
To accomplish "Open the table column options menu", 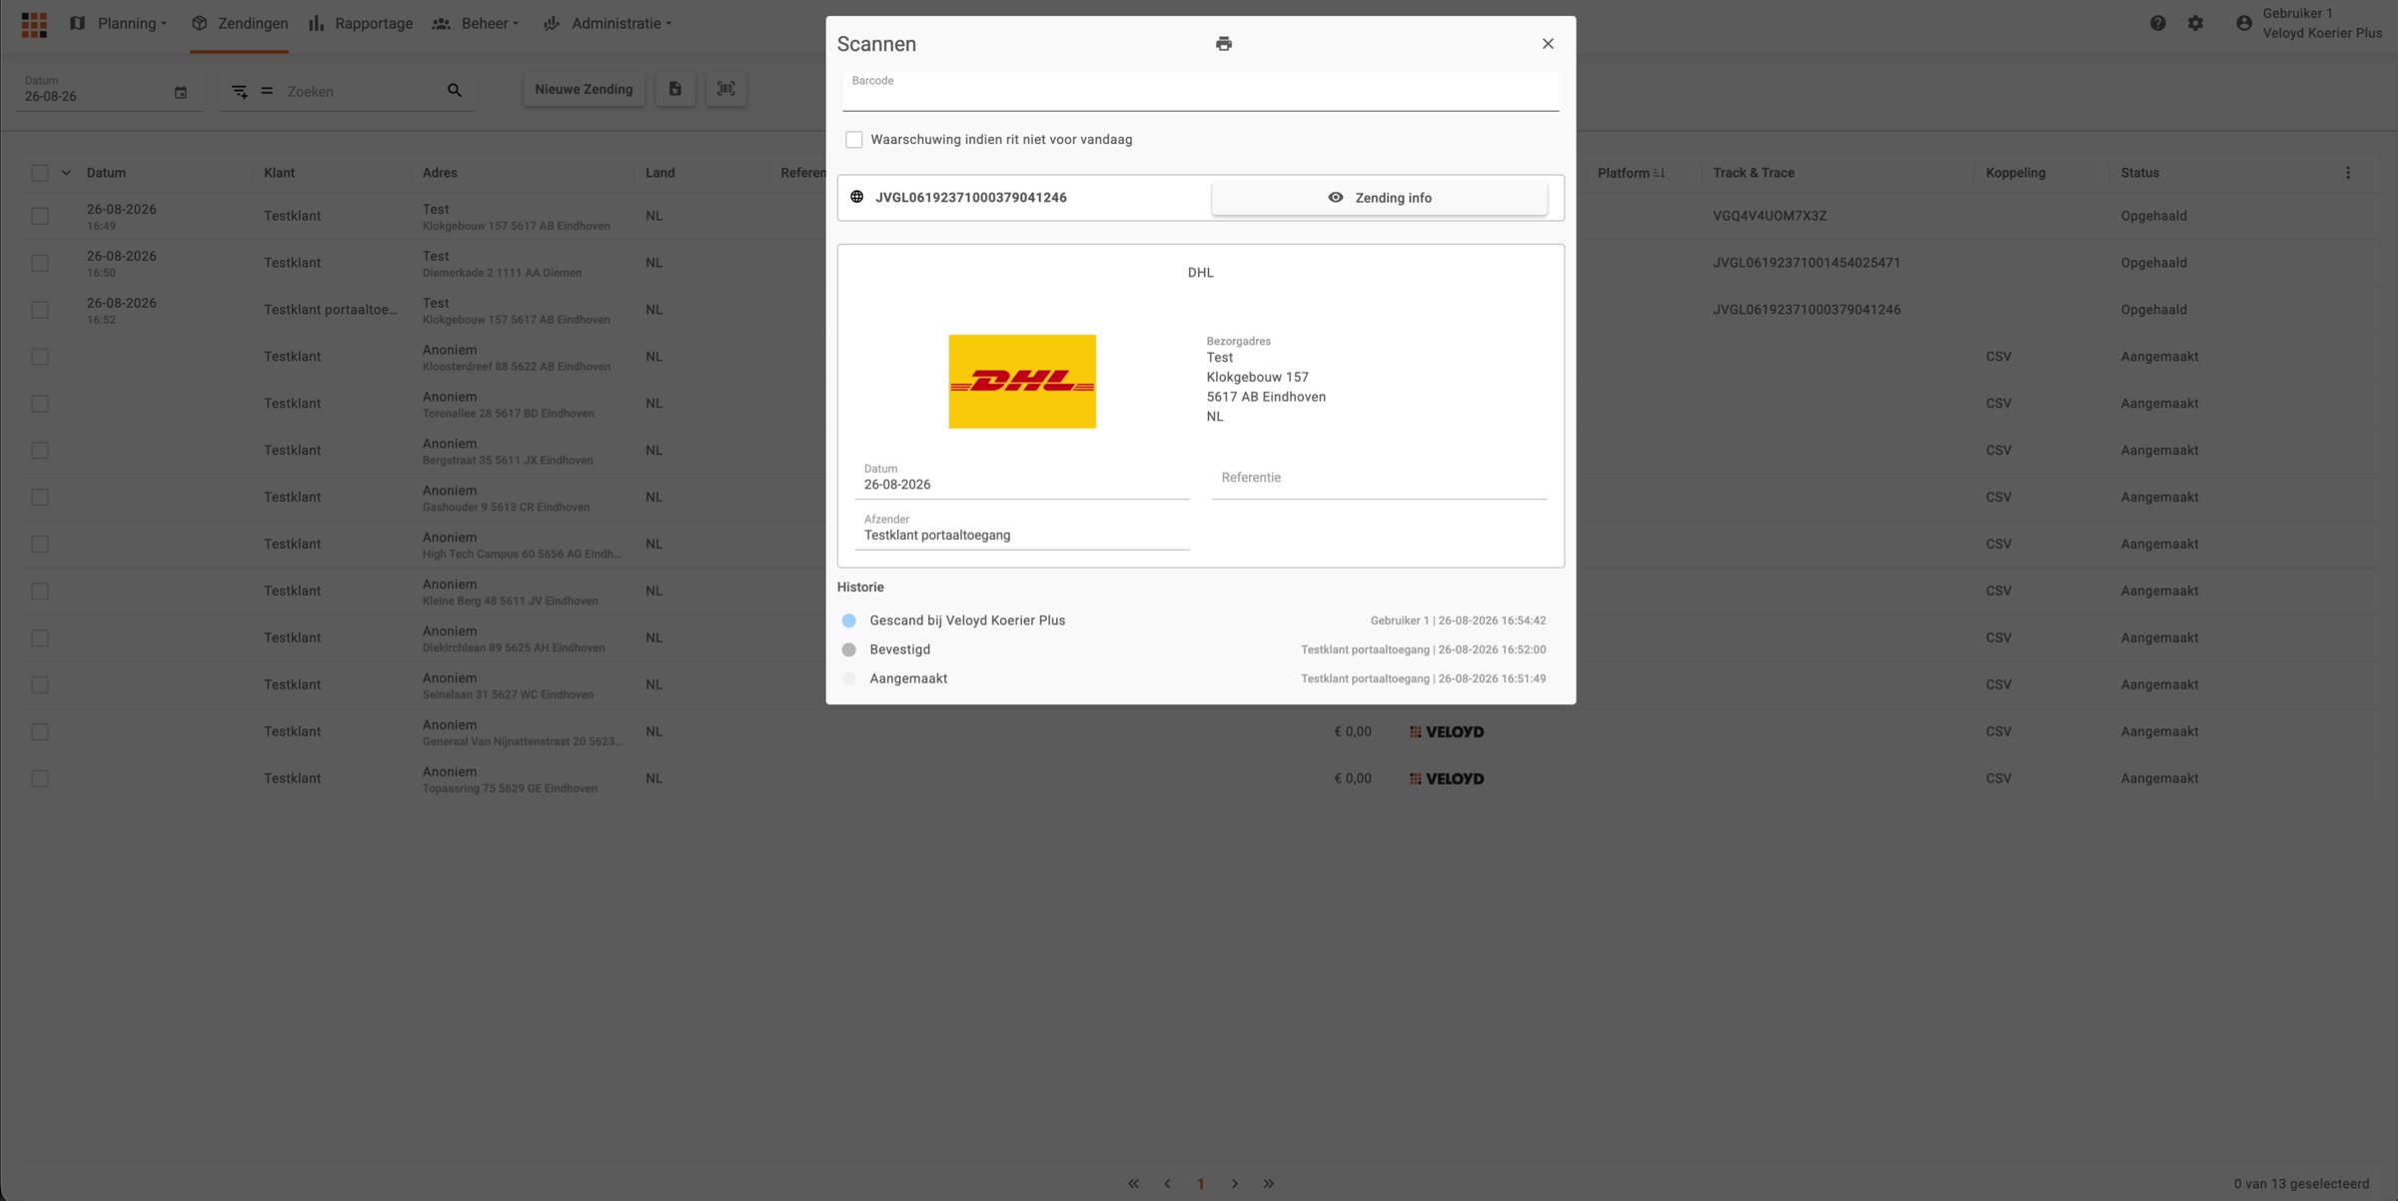I will (2348, 173).
